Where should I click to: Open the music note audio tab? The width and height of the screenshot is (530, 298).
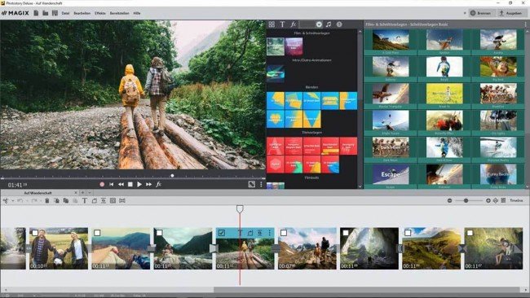pyautogui.click(x=329, y=24)
